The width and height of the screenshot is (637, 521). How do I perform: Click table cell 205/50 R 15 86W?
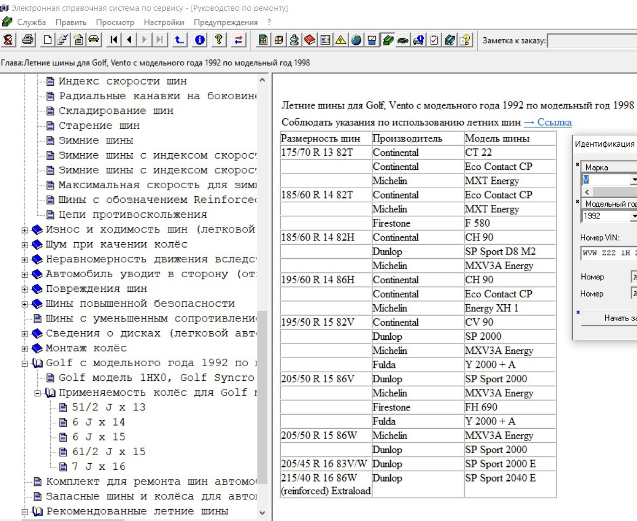tap(326, 435)
